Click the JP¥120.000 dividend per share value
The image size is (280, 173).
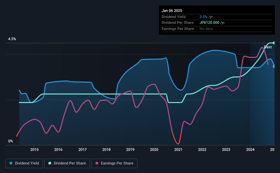(x=209, y=23)
